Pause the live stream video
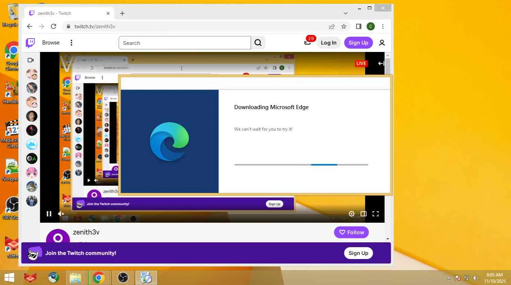 [x=49, y=214]
